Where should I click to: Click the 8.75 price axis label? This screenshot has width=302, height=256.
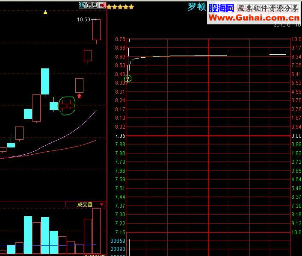point(120,39)
